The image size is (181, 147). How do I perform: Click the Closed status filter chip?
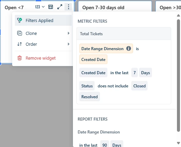pos(139,86)
